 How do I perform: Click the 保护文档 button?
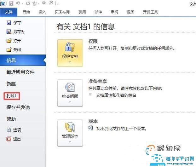(70, 53)
